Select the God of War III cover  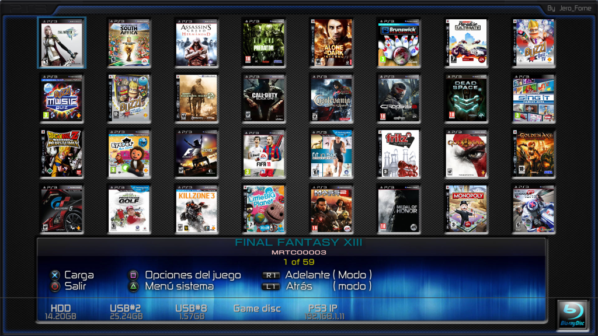[x=466, y=153]
